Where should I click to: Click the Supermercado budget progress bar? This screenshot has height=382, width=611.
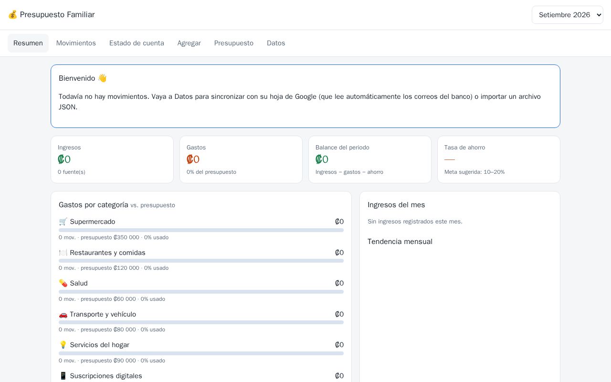[x=201, y=230]
